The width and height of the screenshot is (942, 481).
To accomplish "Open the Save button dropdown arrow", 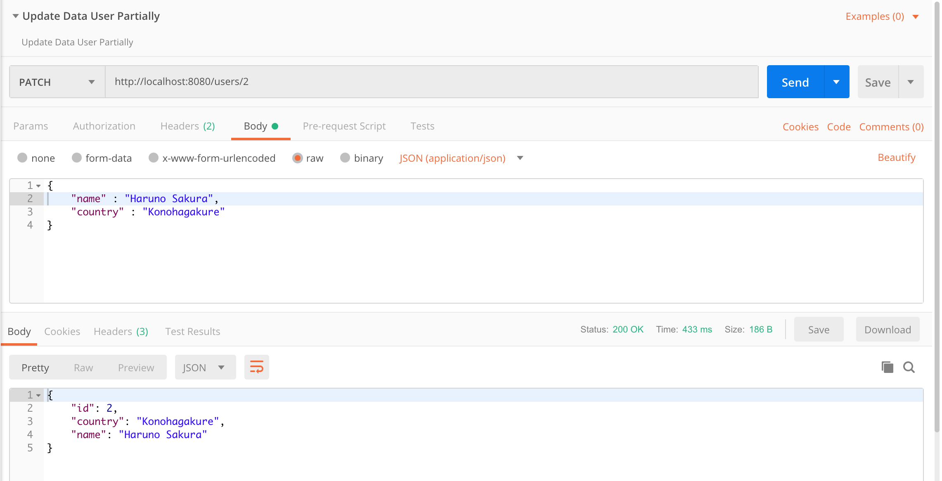I will point(911,82).
